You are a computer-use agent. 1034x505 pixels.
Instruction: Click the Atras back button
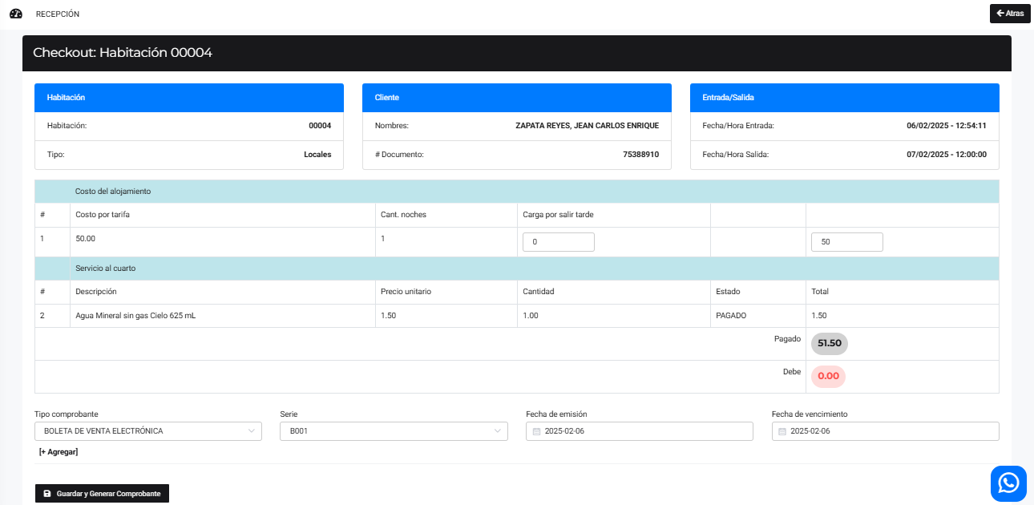point(1010,14)
